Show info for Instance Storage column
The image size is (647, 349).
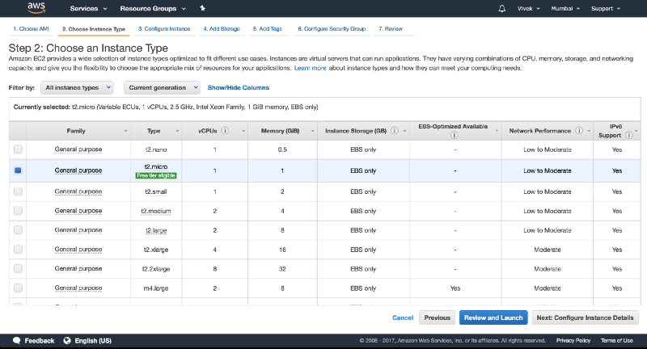395,131
